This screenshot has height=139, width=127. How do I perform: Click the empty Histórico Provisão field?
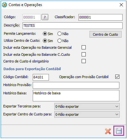[x=76, y=85]
